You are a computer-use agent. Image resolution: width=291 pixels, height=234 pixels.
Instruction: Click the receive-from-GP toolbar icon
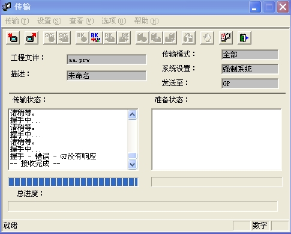tap(32, 38)
